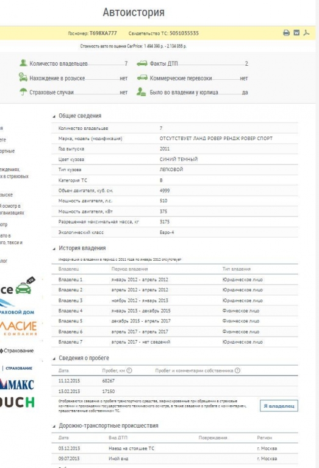This screenshot has height=468, width=319.
Task: Click the Факты ДТП summary row
Action: point(192,63)
